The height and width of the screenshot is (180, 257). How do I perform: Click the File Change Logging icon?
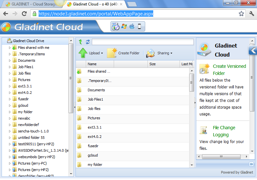pos(203,130)
